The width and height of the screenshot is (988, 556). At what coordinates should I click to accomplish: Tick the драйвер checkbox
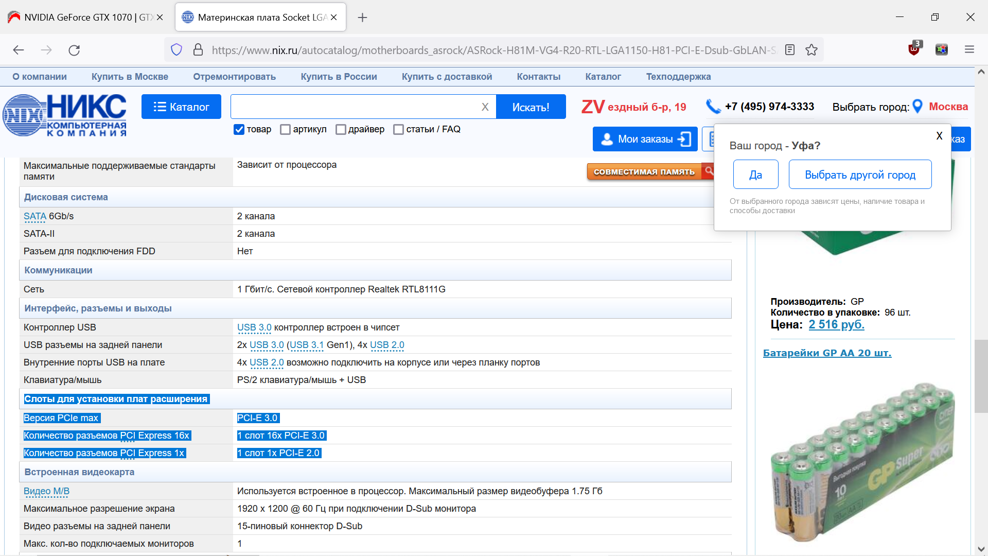click(x=341, y=129)
